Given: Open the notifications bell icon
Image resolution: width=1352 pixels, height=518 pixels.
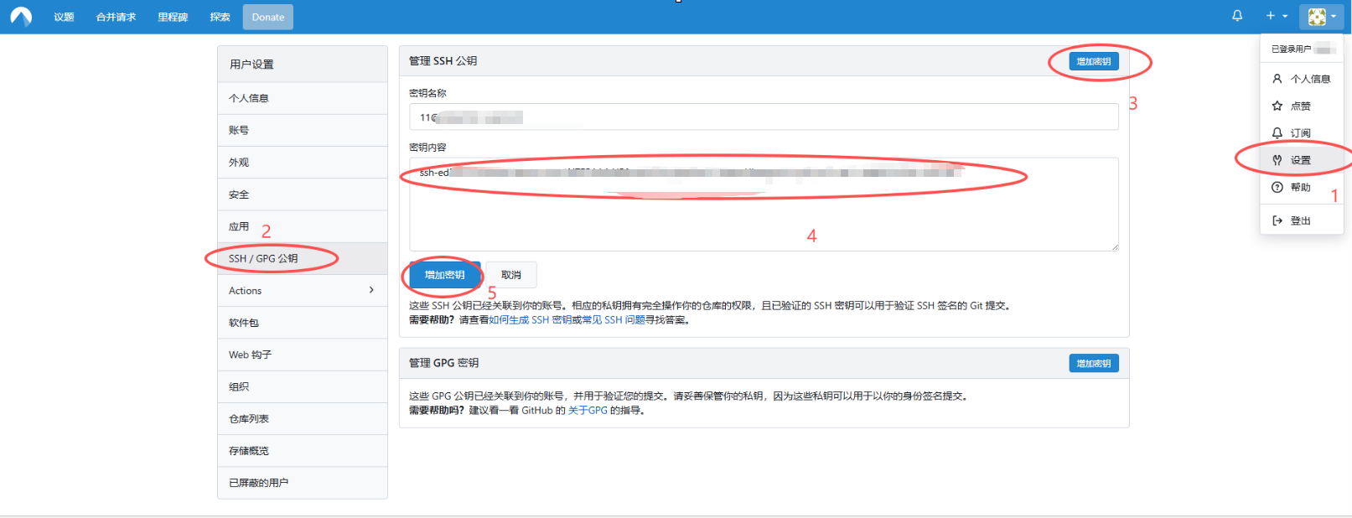Looking at the screenshot, I should point(1237,16).
